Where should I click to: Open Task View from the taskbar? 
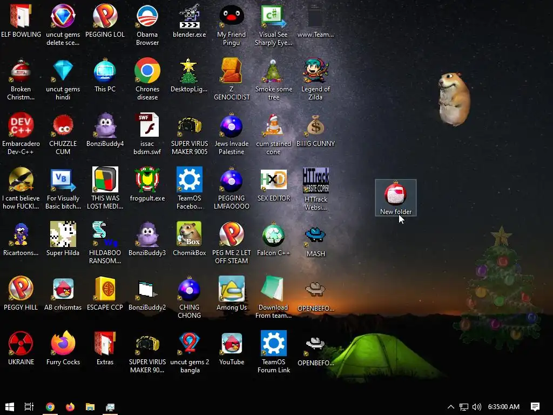click(29, 406)
